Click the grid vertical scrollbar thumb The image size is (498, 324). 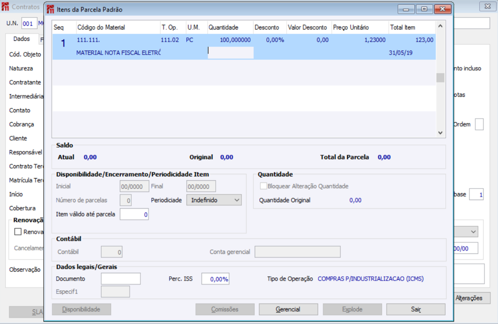[440, 78]
